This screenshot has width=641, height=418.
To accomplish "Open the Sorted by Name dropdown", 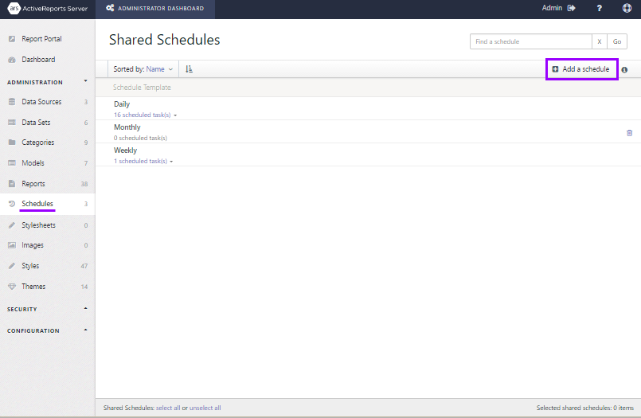I will (143, 69).
